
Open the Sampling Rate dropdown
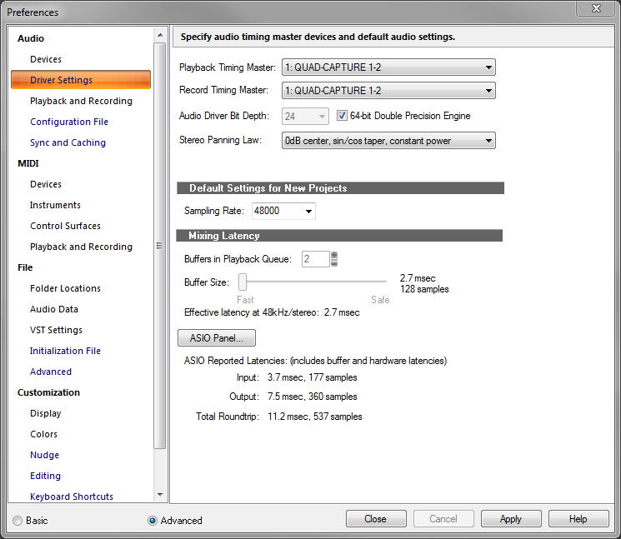(284, 212)
